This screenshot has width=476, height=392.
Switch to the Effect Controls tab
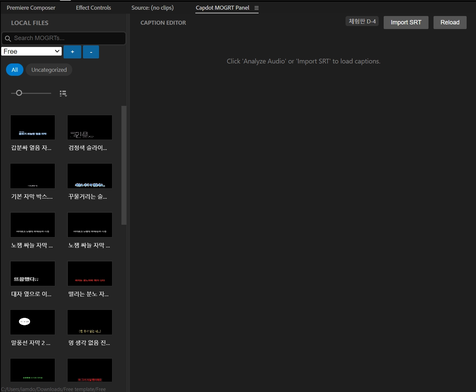[x=93, y=8]
